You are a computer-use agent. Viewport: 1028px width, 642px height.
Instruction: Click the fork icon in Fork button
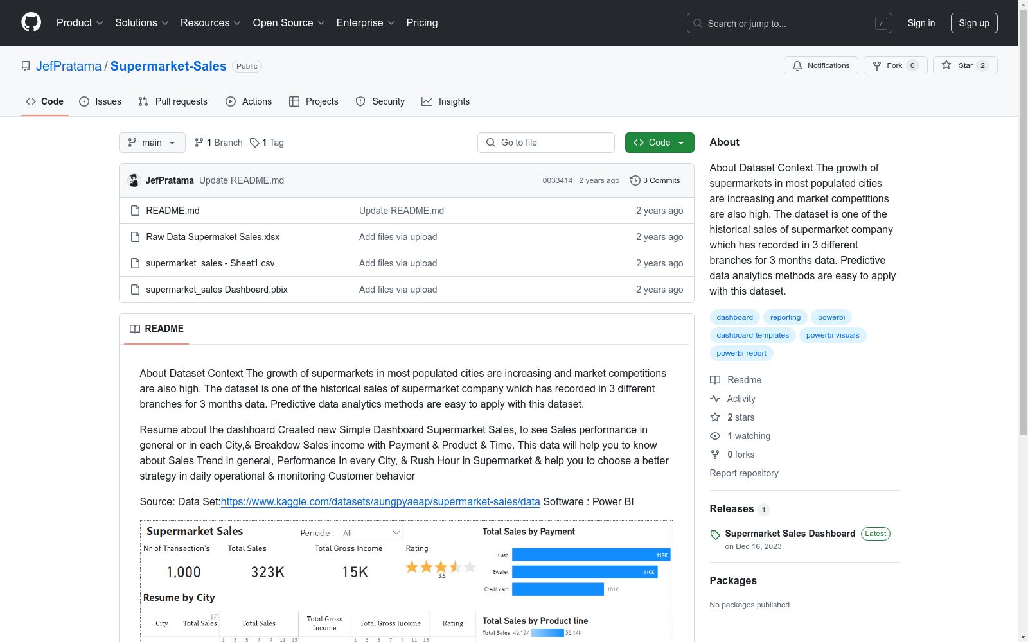coord(877,65)
